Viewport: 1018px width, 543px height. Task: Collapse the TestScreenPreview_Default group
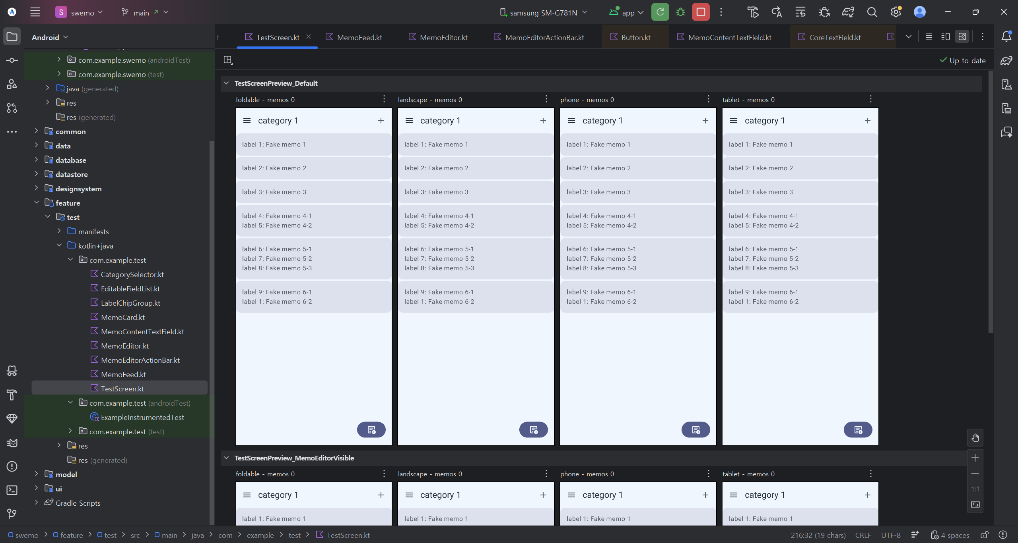226,83
